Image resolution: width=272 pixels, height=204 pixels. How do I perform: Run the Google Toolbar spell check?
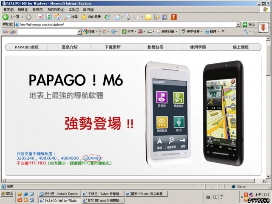(191, 31)
